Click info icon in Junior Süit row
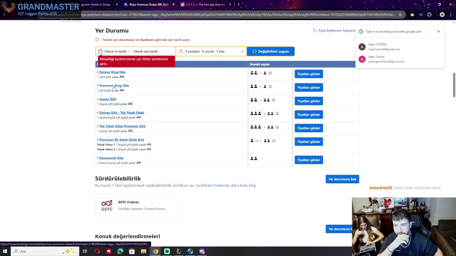The height and width of the screenshot is (256, 456). [x=274, y=100]
